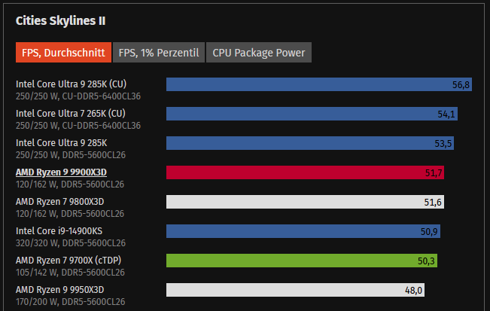
Task: Open the CPU Package Power tab
Action: click(x=259, y=53)
